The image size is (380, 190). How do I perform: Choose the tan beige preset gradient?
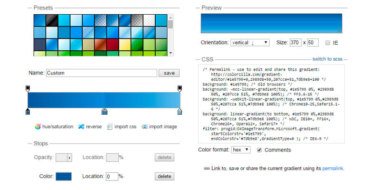88,45
